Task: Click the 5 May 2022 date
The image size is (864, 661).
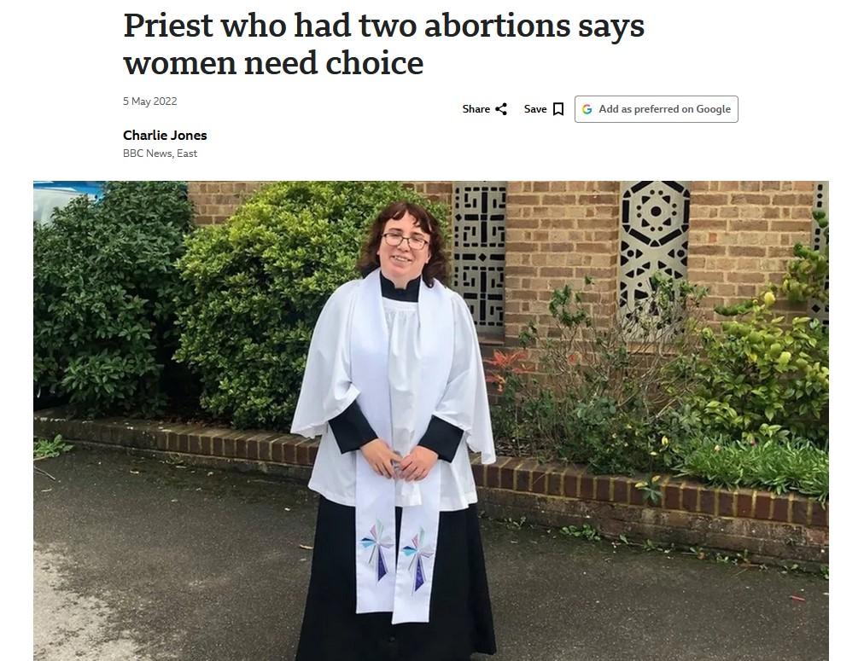Action: [150, 101]
